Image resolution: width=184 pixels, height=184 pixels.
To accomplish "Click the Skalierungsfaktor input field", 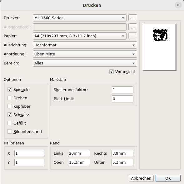I will click(122, 90).
